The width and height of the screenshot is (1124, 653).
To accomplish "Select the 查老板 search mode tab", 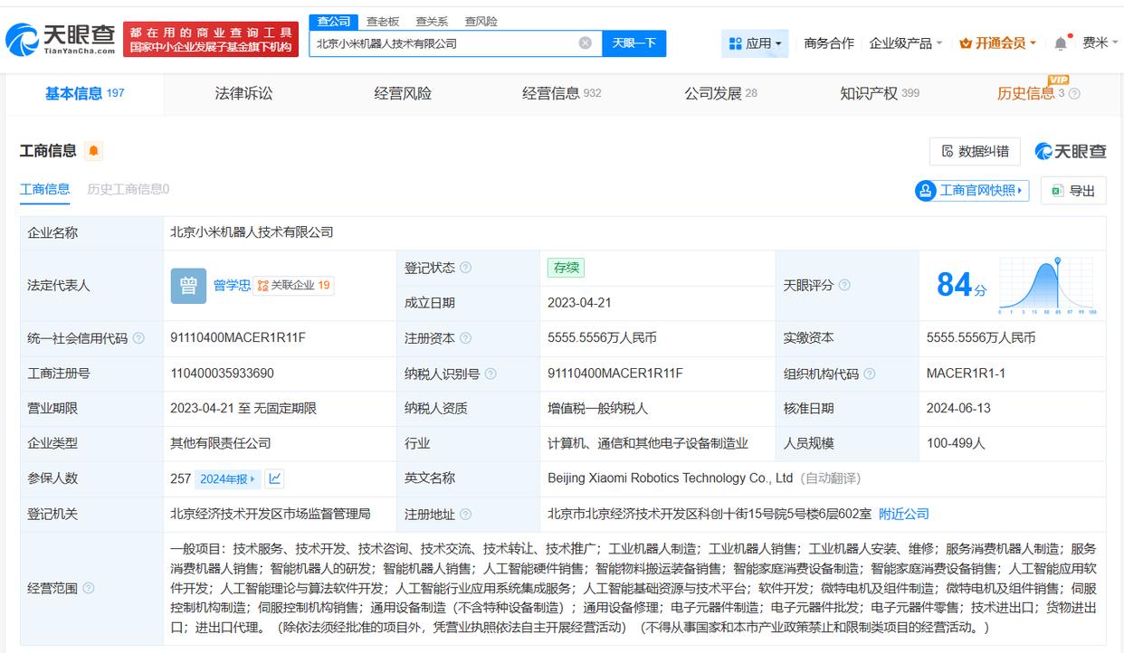I will pos(382,21).
